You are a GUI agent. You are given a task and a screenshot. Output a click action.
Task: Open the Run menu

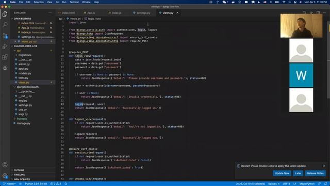click(x=64, y=2)
